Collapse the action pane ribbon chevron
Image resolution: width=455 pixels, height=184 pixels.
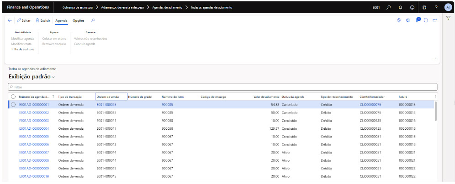coord(436,58)
